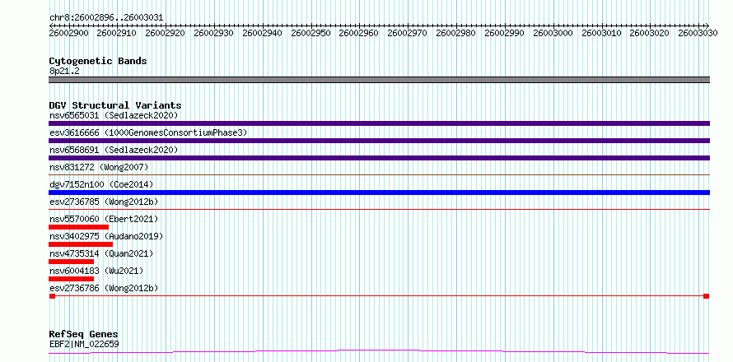733x362 pixels.
Task: Click the 26002940 ruler tick label
Action: (x=262, y=33)
